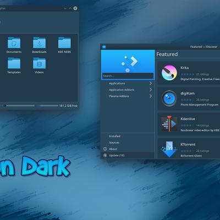Screen dimensions: 220x220
Task: Click the digiKam app icon
Action: coord(169,98)
